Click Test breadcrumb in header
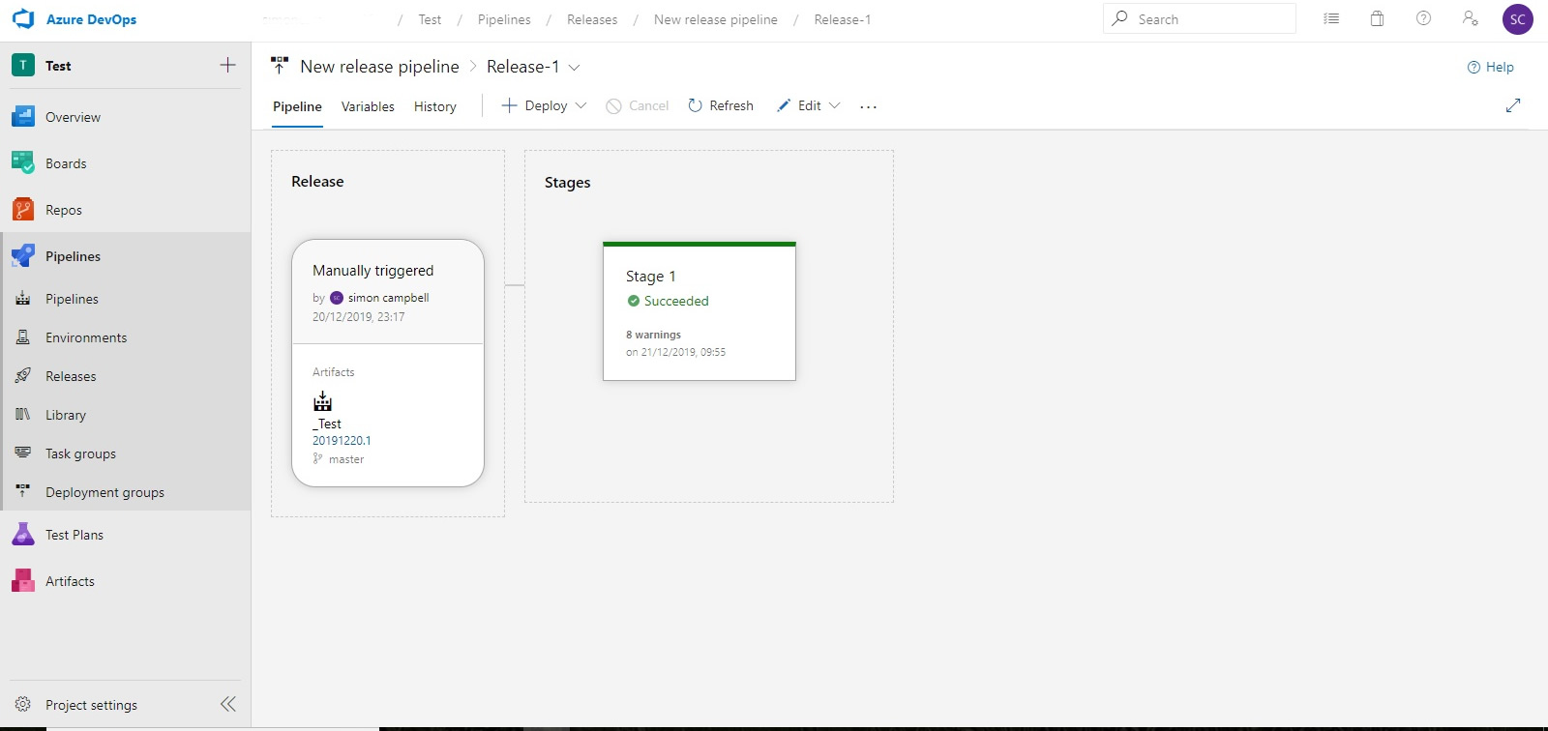The width and height of the screenshot is (1548, 731). 430,19
